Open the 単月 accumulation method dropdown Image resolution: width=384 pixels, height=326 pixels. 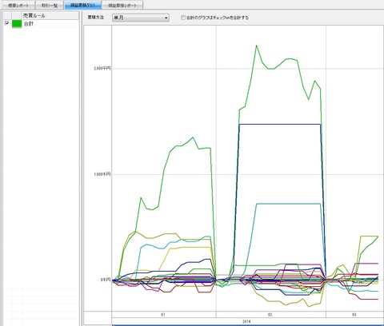pyautogui.click(x=141, y=18)
